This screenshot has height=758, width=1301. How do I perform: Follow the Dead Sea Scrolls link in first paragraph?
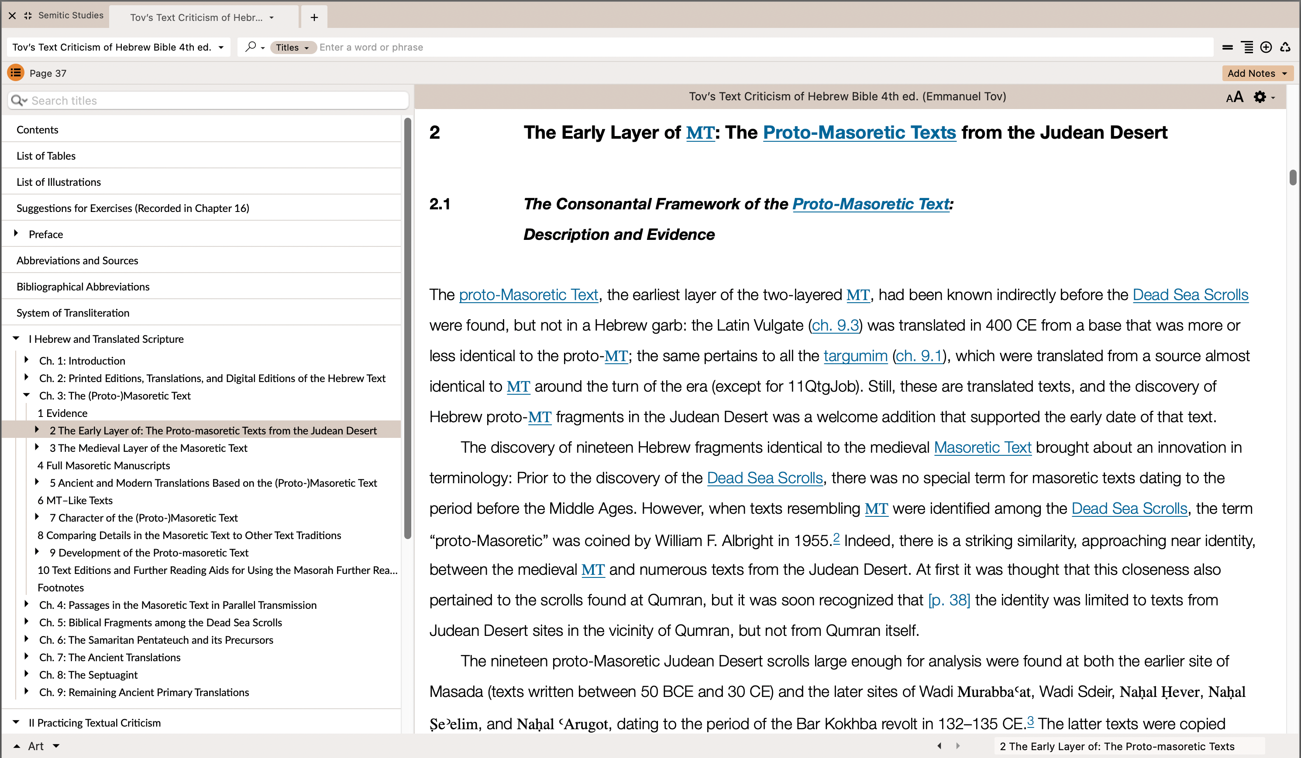point(1190,294)
